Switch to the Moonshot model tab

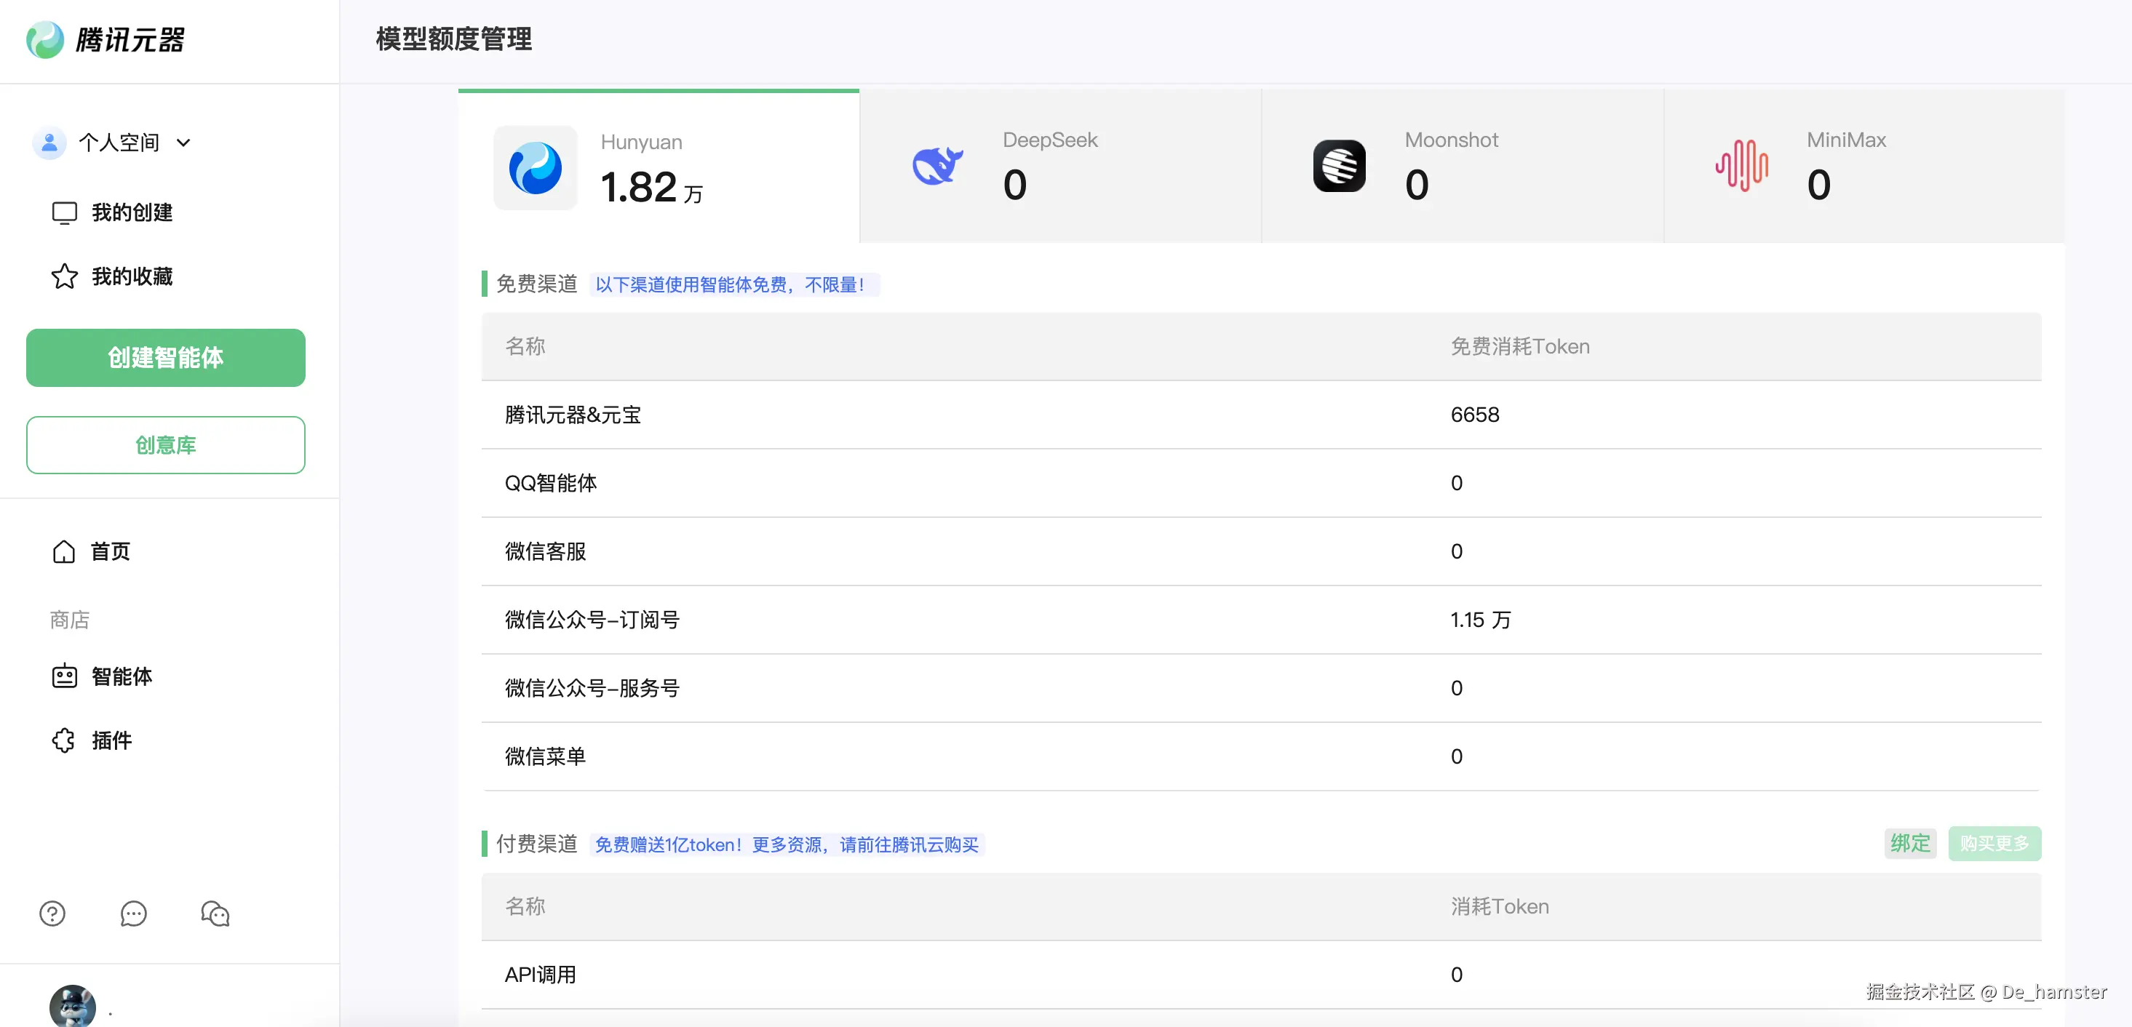click(x=1463, y=167)
